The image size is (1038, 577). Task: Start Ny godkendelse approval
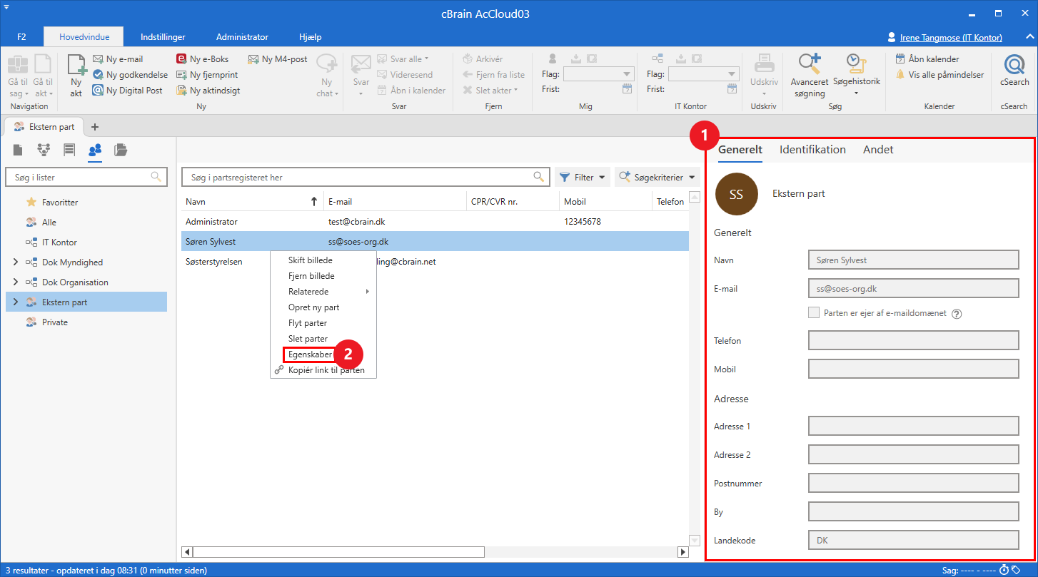tap(130, 75)
